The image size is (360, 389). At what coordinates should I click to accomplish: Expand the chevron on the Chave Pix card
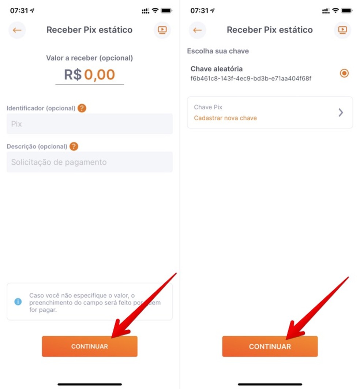pyautogui.click(x=341, y=113)
